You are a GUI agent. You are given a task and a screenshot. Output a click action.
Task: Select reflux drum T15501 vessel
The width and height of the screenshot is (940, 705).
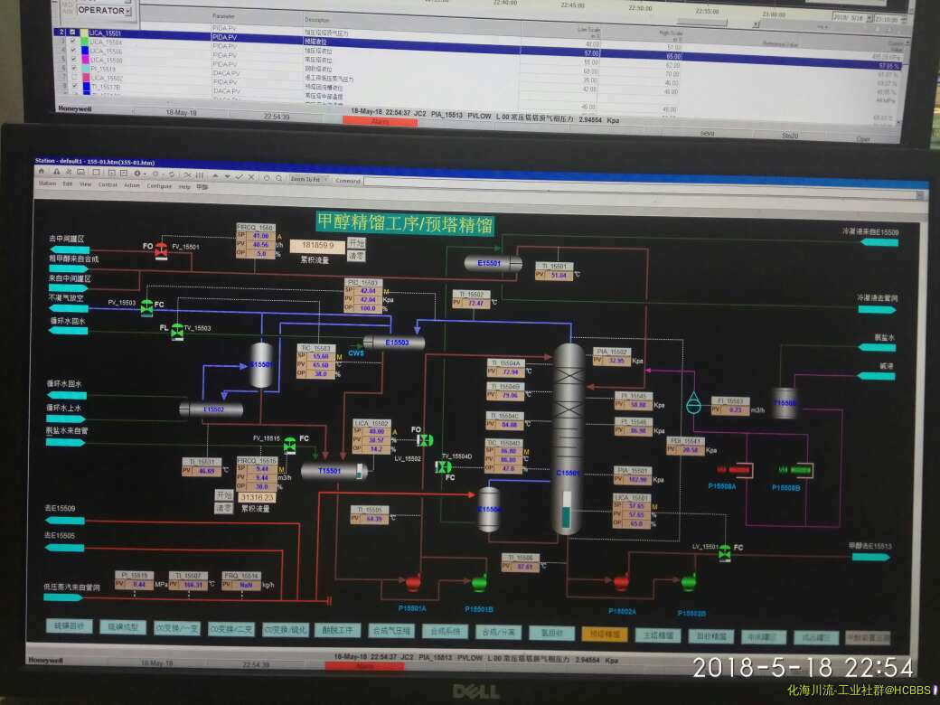[333, 471]
